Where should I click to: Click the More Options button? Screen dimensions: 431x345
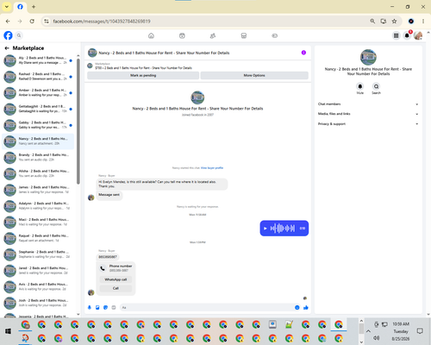click(x=254, y=75)
